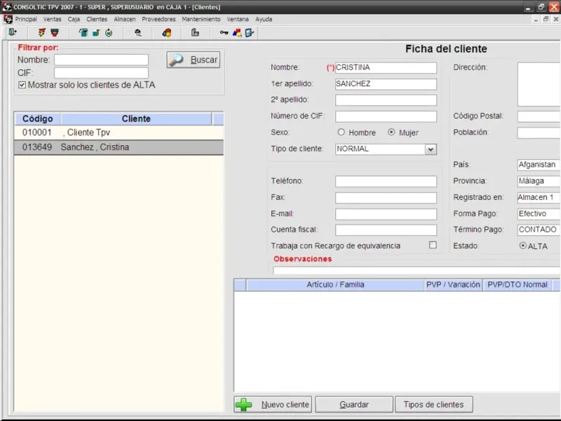Click the E-mail input field

point(386,214)
